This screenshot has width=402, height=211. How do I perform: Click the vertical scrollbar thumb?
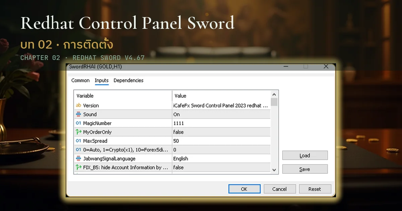274,102
